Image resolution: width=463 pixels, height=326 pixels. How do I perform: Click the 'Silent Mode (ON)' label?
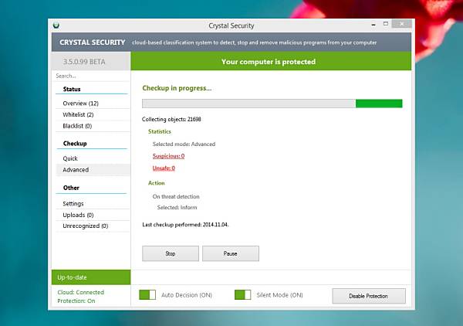coord(279,295)
